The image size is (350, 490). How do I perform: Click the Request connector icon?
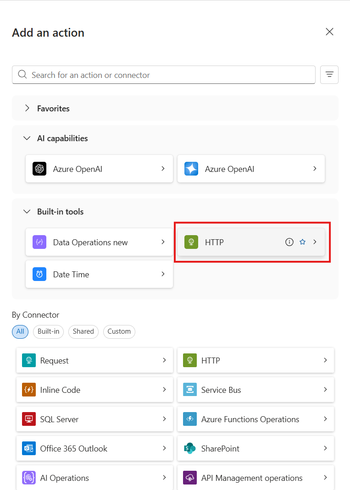29,360
